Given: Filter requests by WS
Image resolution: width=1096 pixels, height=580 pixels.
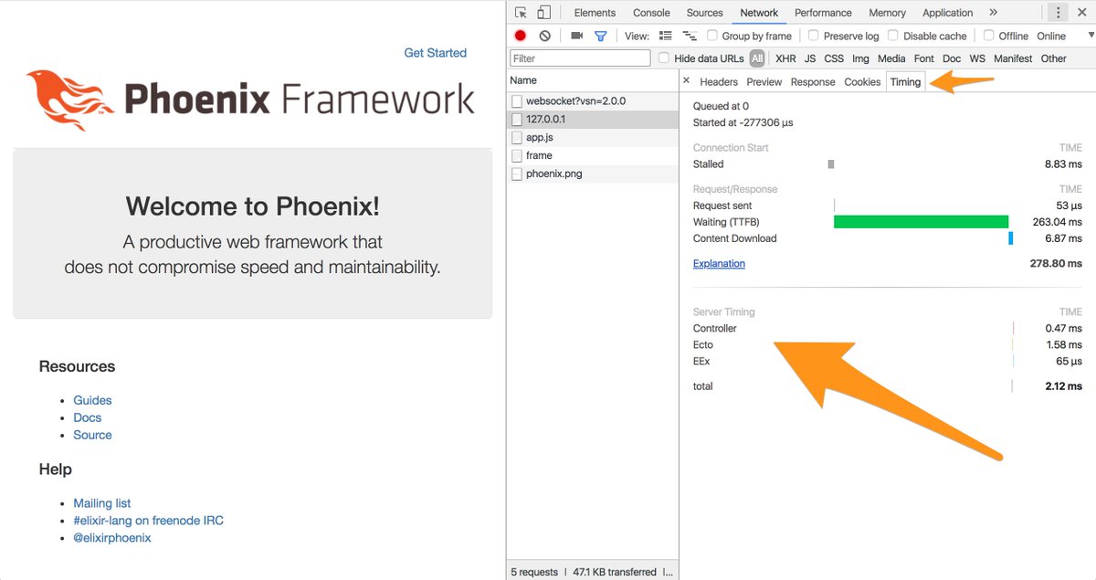Looking at the screenshot, I should tap(977, 58).
